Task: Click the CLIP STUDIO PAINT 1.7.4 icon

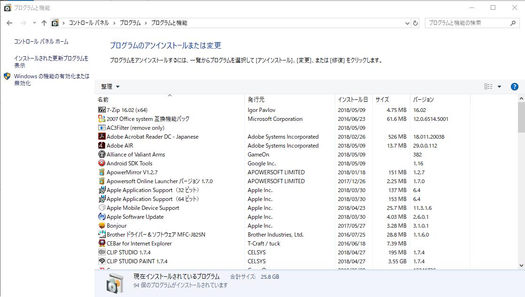Action: point(102,261)
